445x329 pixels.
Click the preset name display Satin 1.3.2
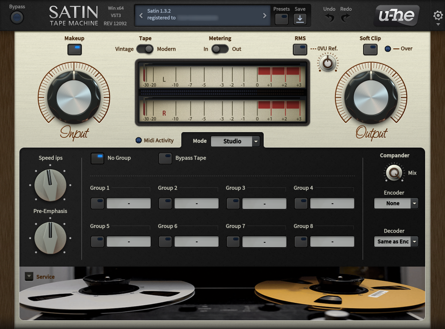tap(202, 15)
